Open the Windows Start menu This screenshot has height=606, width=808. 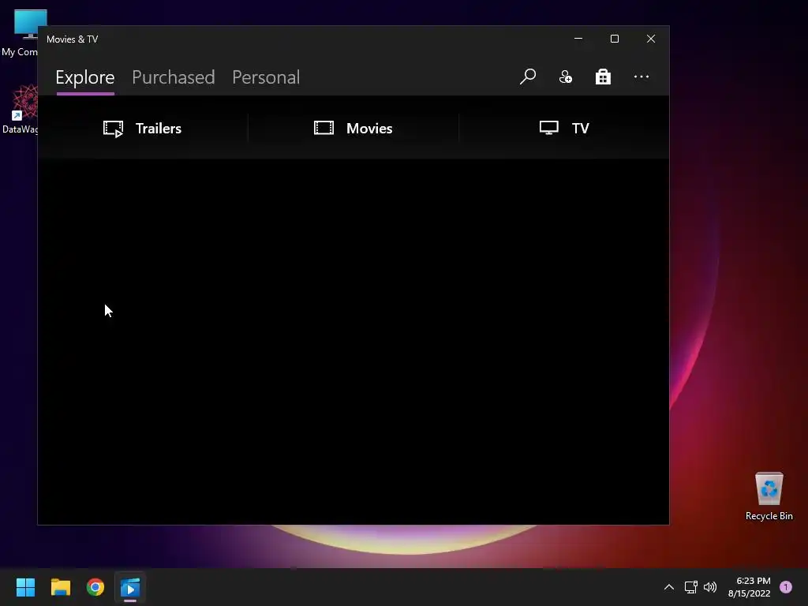click(25, 587)
